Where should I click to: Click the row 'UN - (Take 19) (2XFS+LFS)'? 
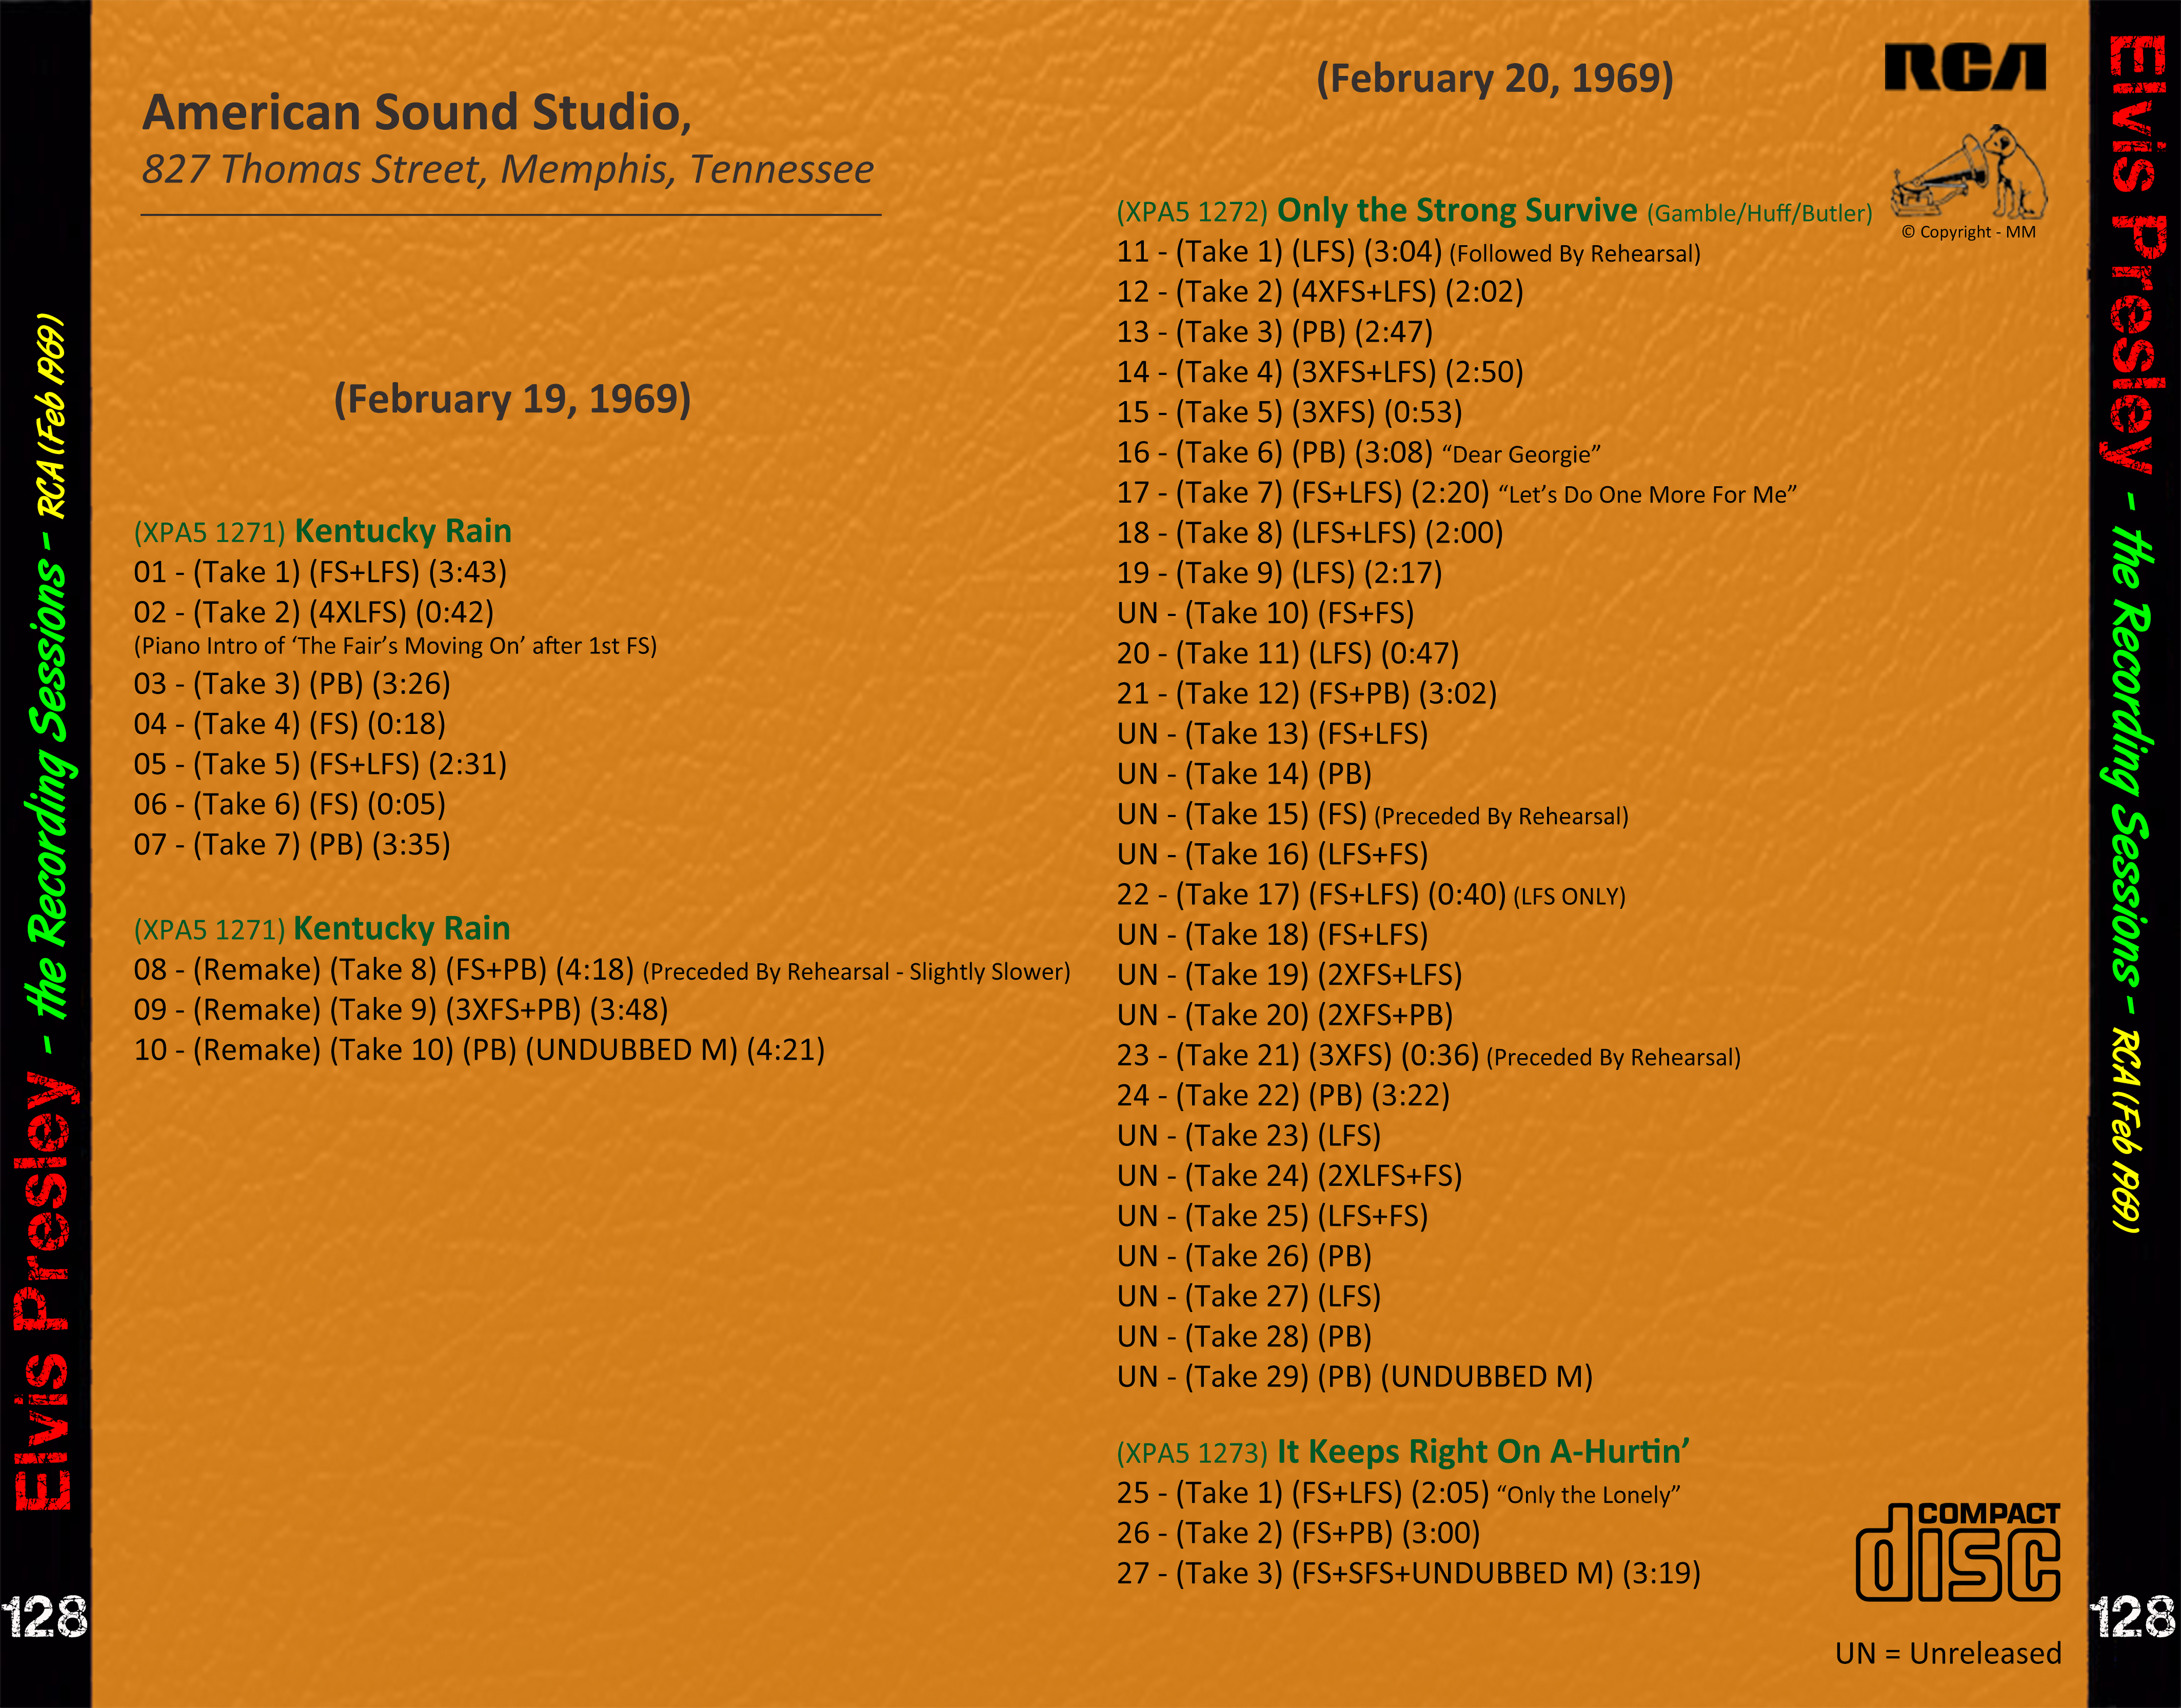[x=1290, y=975]
